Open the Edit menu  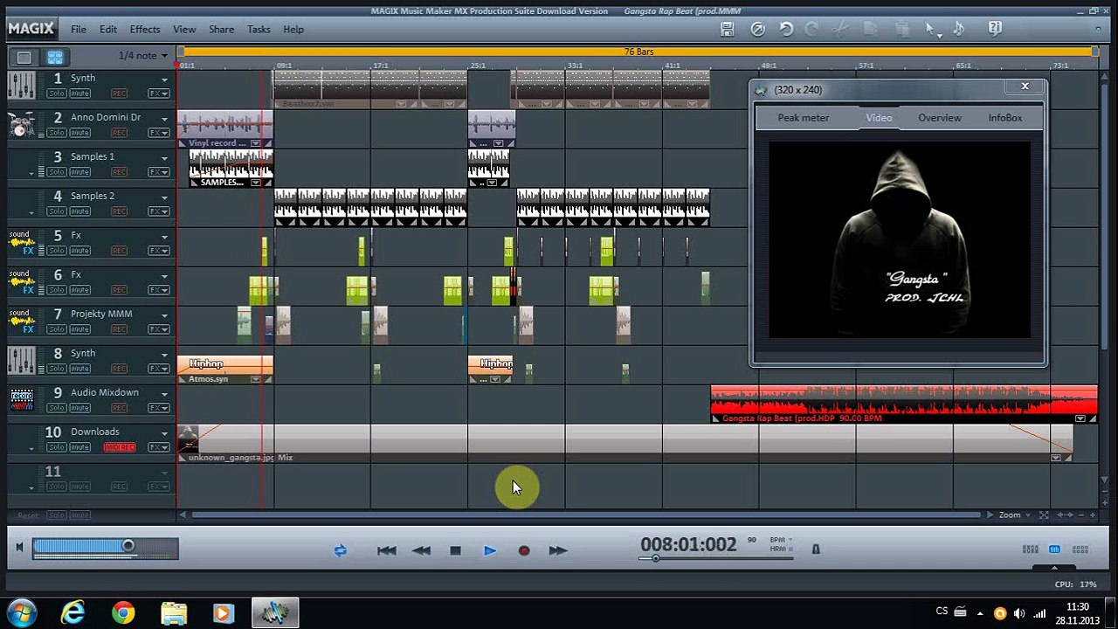coord(108,30)
